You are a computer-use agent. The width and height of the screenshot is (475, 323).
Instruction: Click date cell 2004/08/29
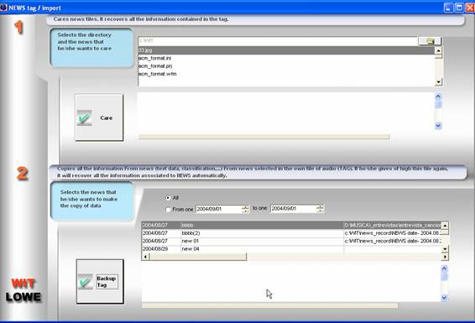tap(161, 249)
